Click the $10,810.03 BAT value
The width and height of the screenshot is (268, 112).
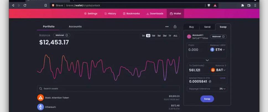174,96
